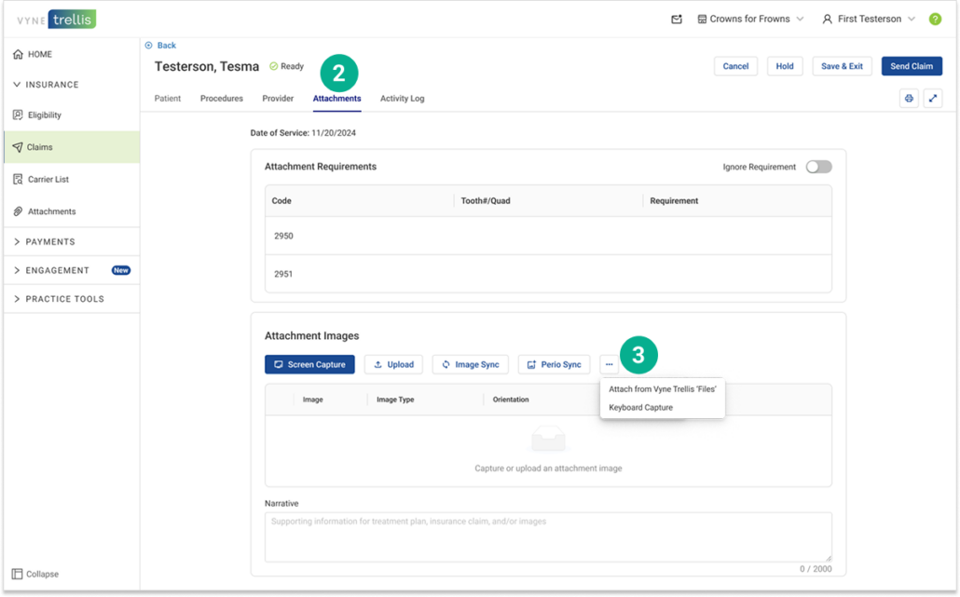Click the print icon button
The width and height of the screenshot is (960, 597).
pyautogui.click(x=909, y=99)
